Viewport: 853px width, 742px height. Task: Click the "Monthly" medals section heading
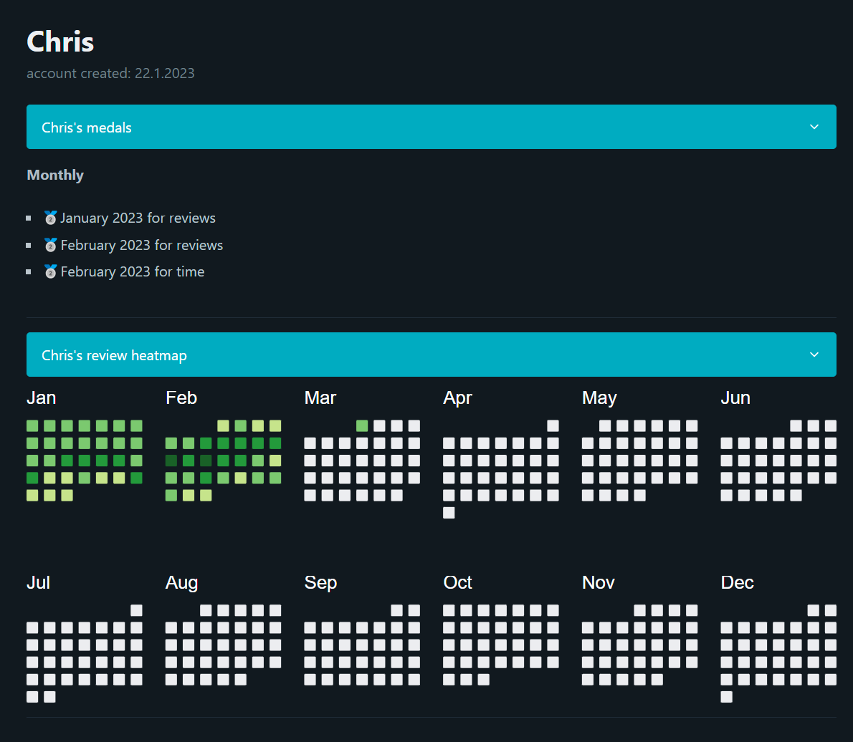pos(55,175)
